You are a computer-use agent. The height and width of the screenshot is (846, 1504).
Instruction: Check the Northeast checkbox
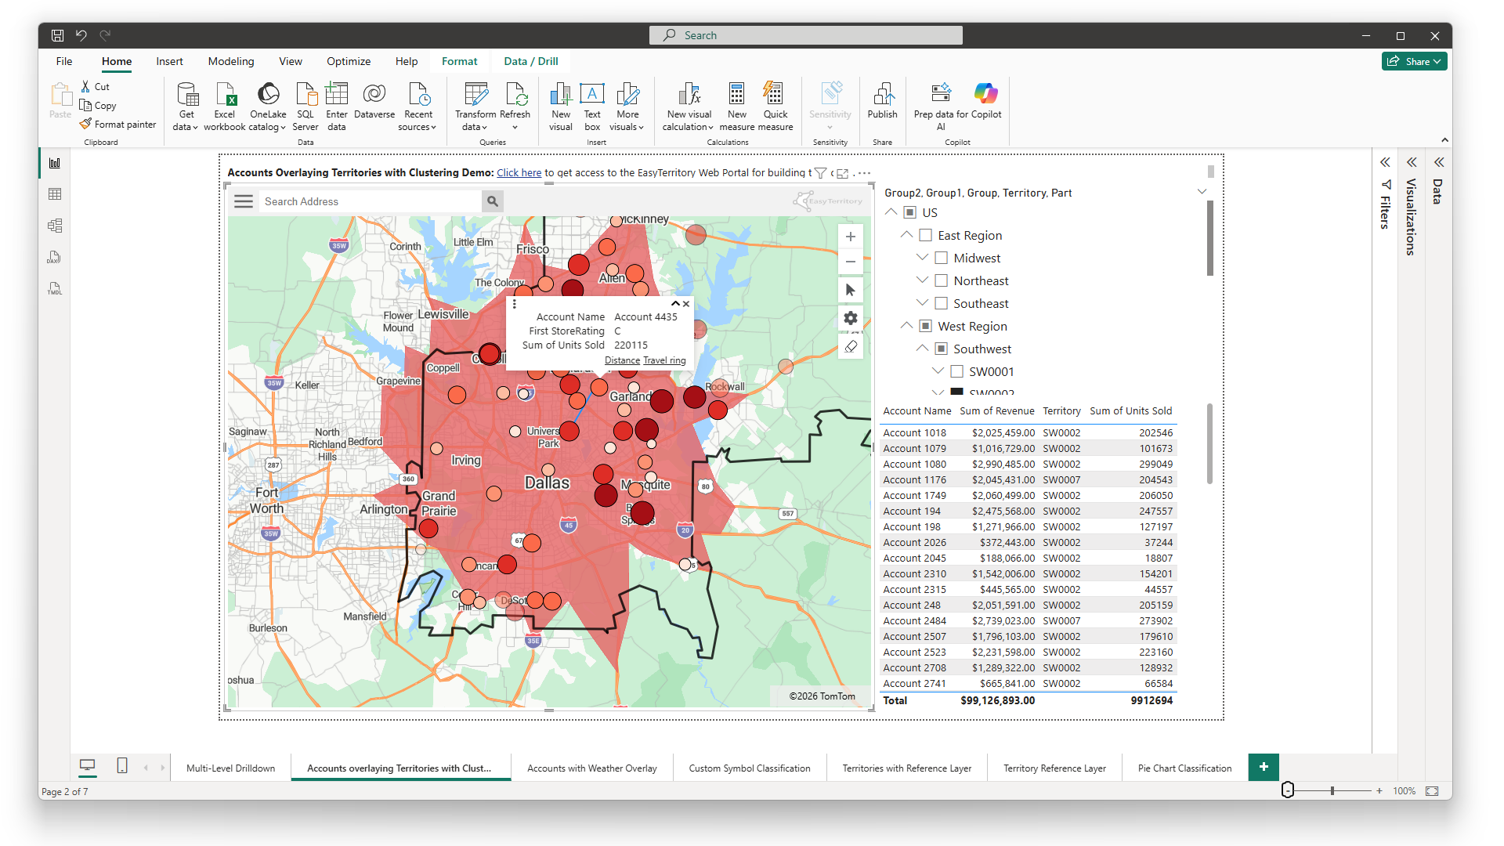942,280
